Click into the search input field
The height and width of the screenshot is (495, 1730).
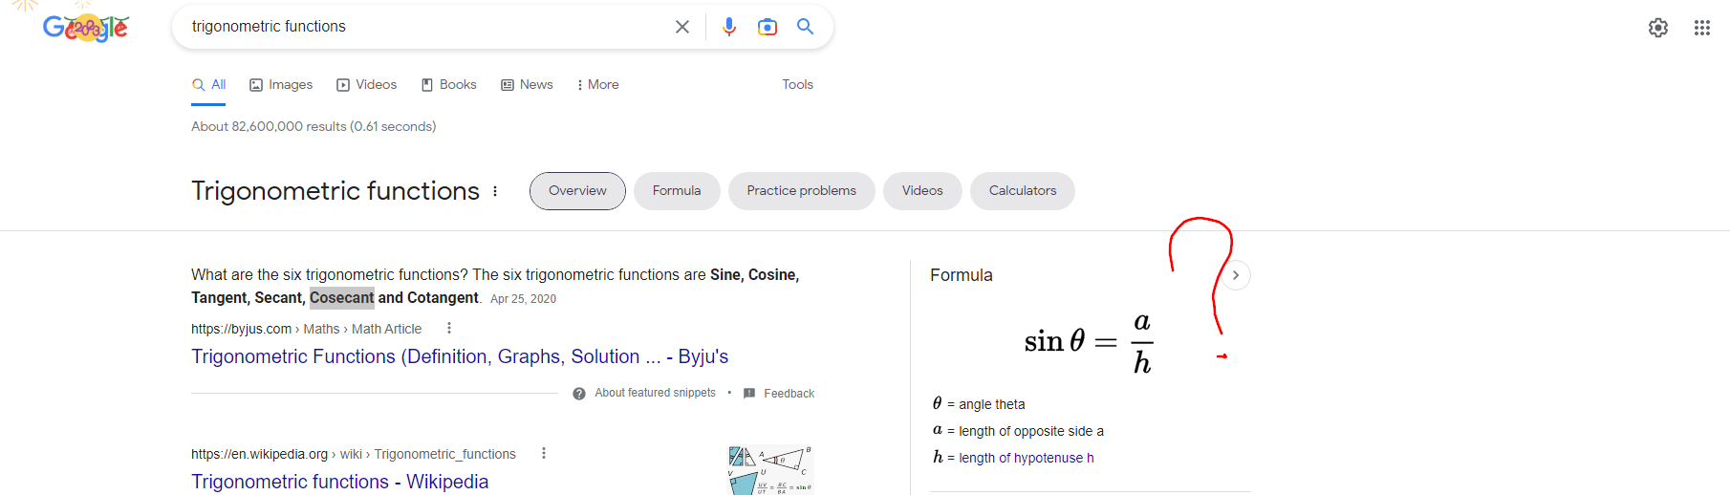425,27
